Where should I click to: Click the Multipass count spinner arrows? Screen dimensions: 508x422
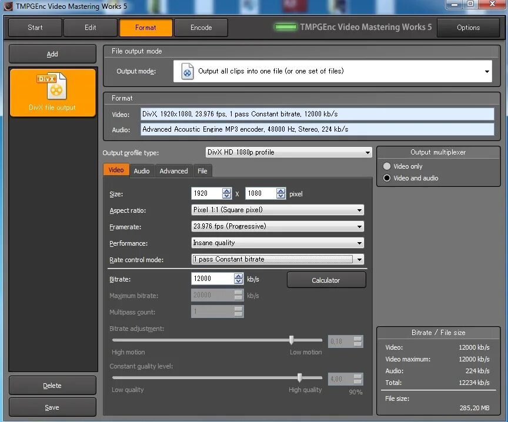[239, 312]
